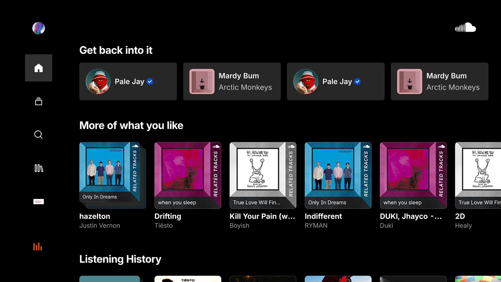
Task: Click artist name "Healy"
Action: (x=463, y=226)
